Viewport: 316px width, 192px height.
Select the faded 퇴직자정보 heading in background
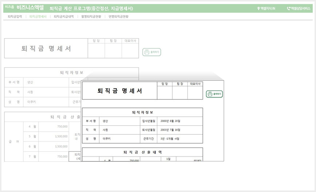pyautogui.click(x=72, y=73)
